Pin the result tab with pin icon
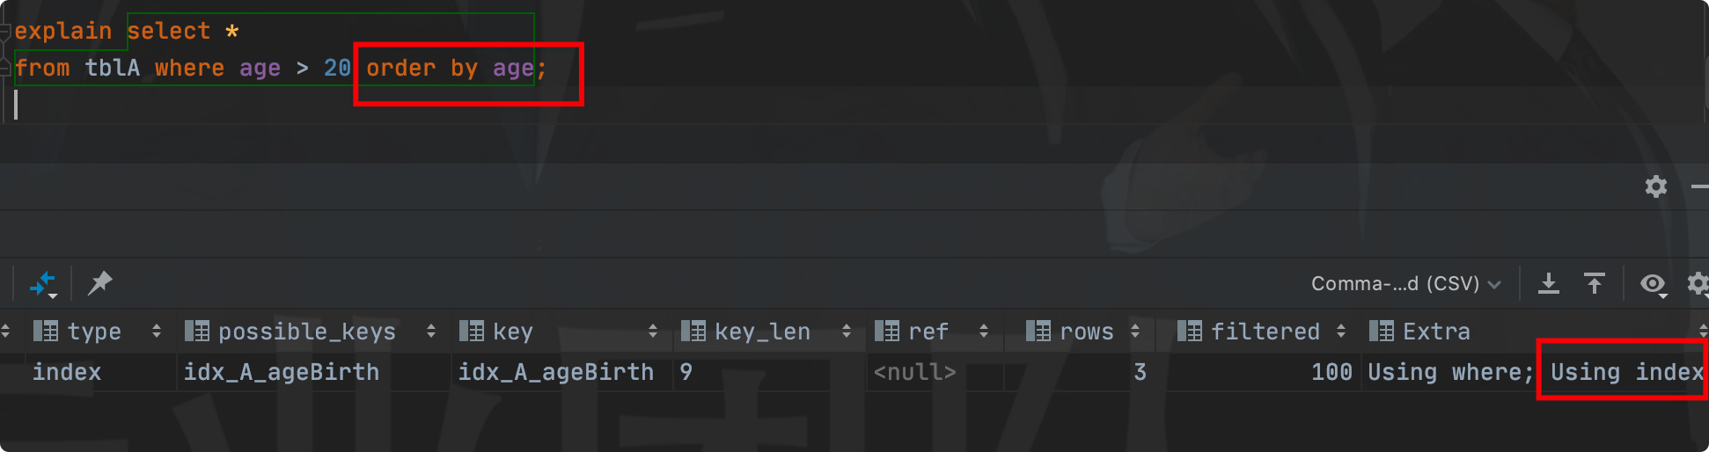This screenshot has width=1709, height=452. pos(100,283)
